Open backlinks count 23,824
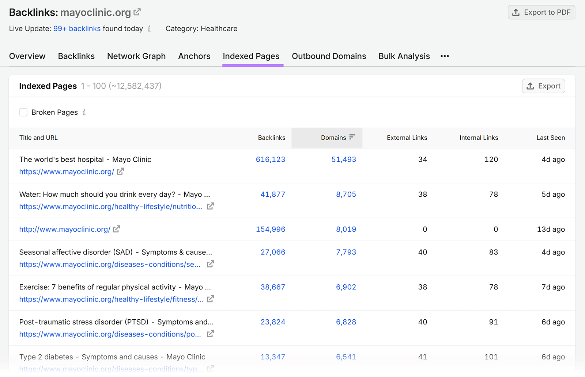585x377 pixels. (273, 322)
